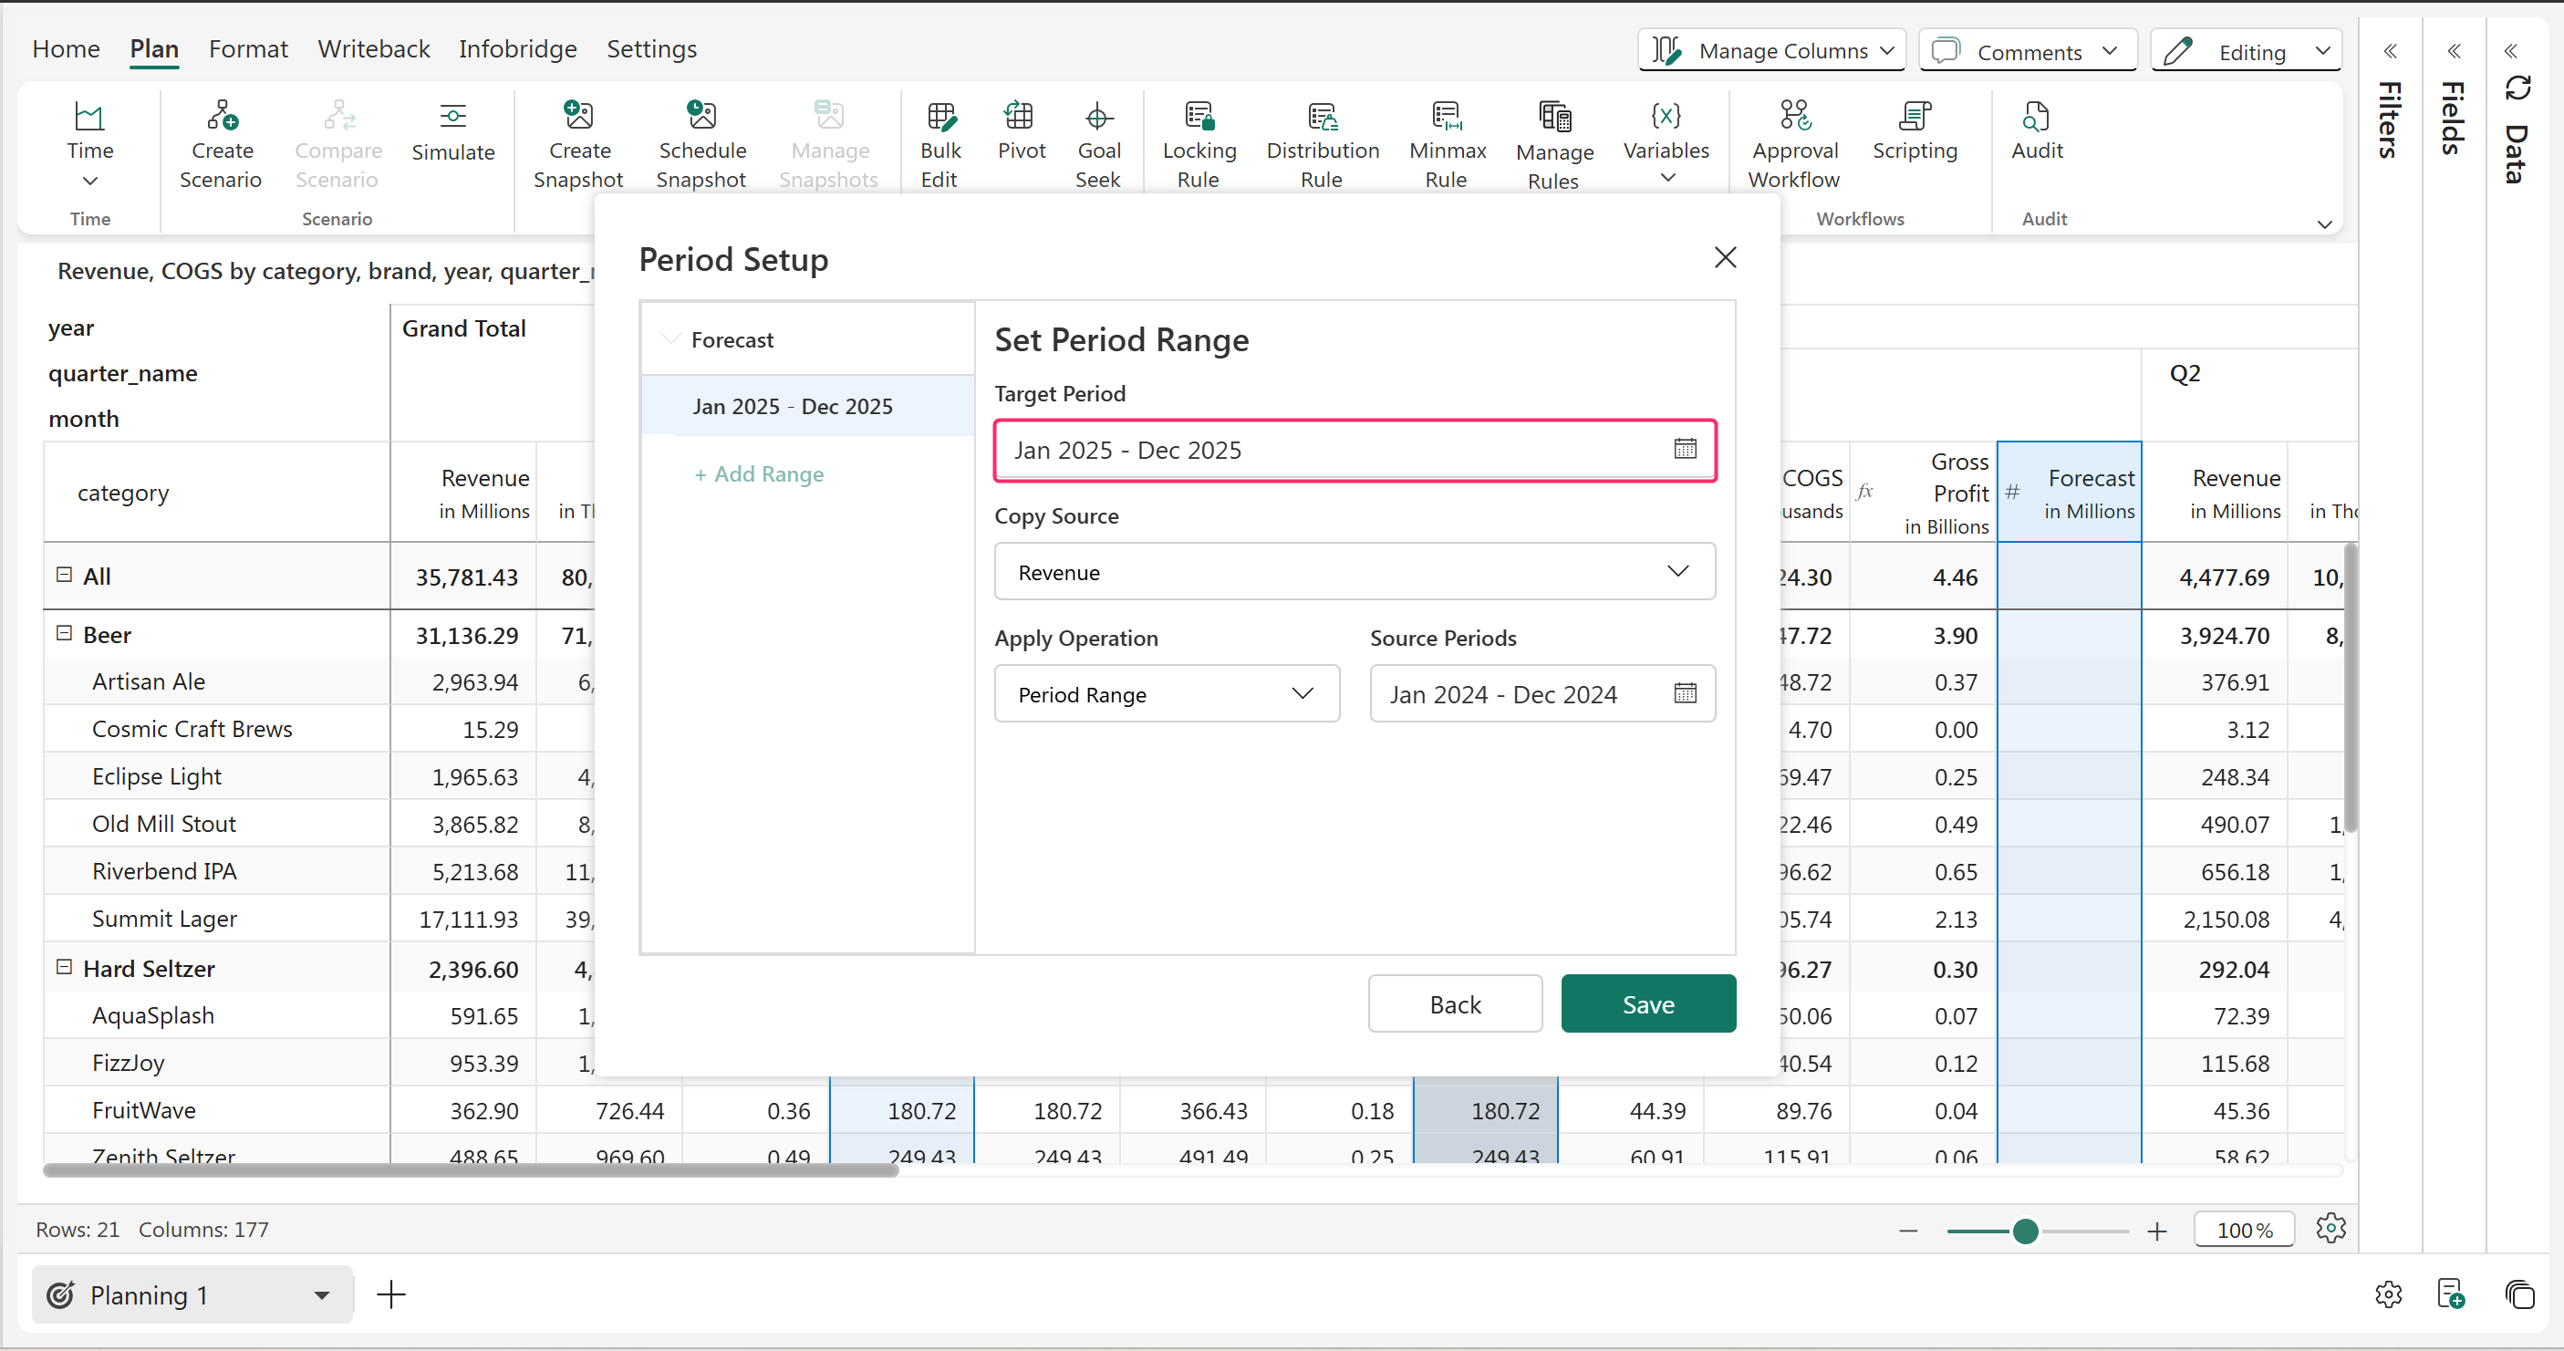The image size is (2564, 1351).
Task: Click the Add Range link
Action: pos(760,473)
